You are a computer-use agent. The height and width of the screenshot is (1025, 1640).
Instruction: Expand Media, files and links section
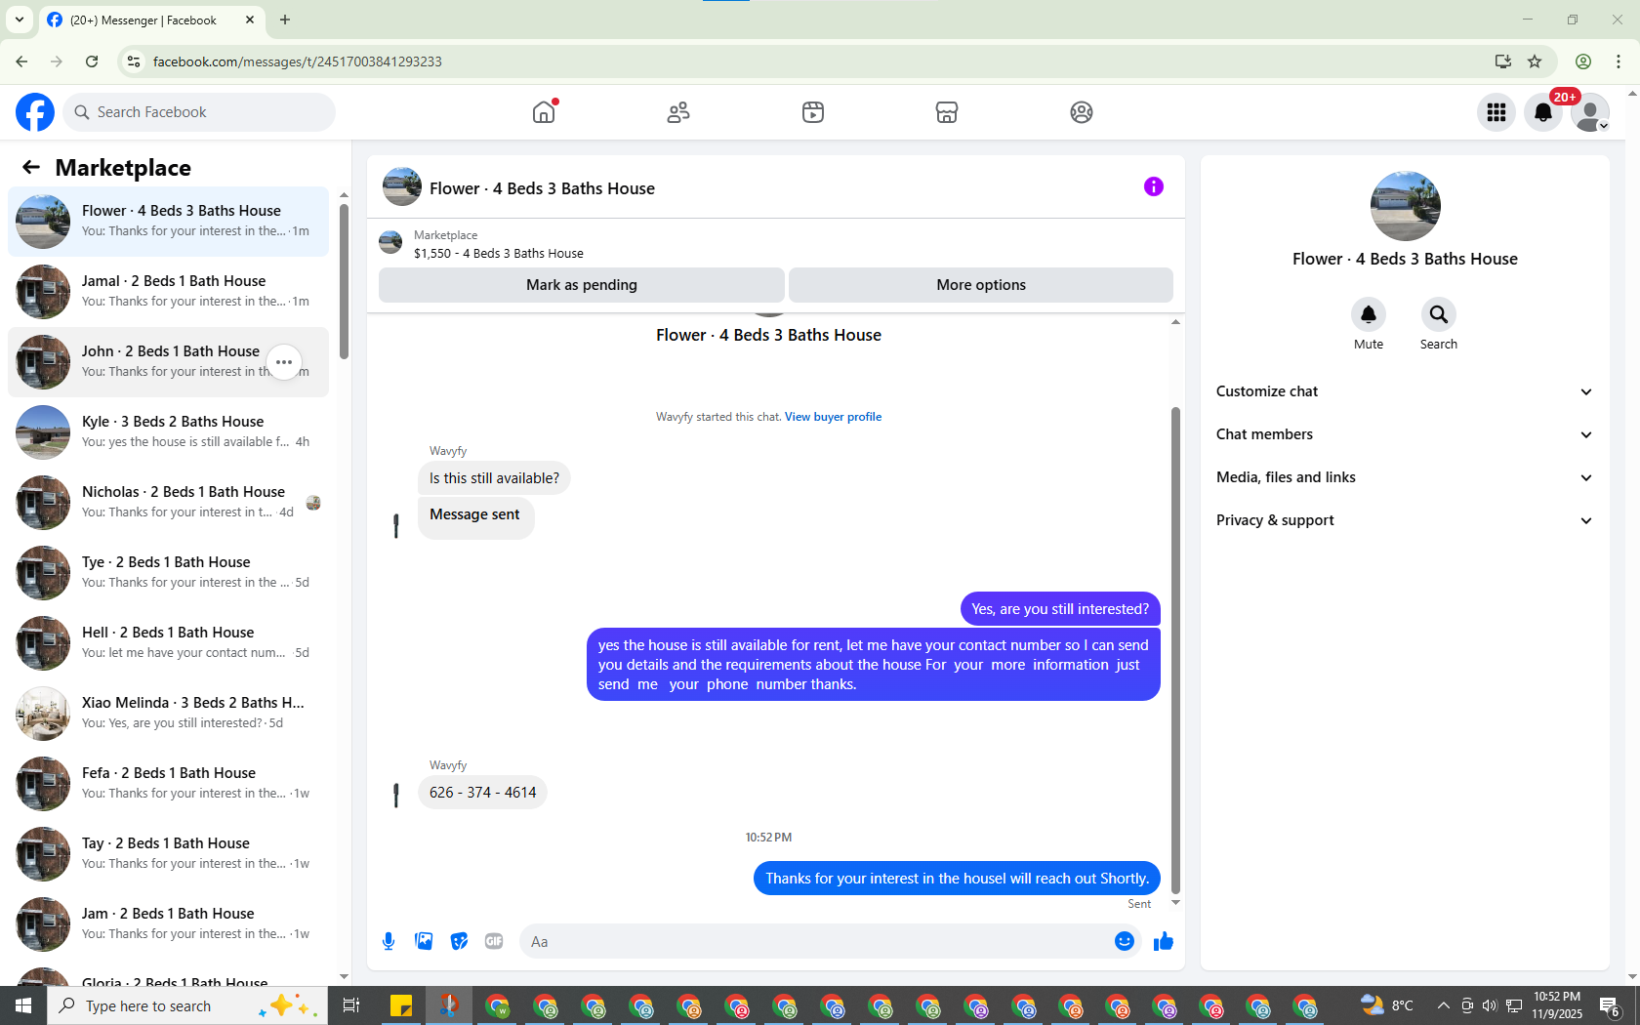[1405, 477]
